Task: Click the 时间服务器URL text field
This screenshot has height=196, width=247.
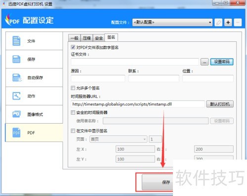Action: tap(138, 104)
